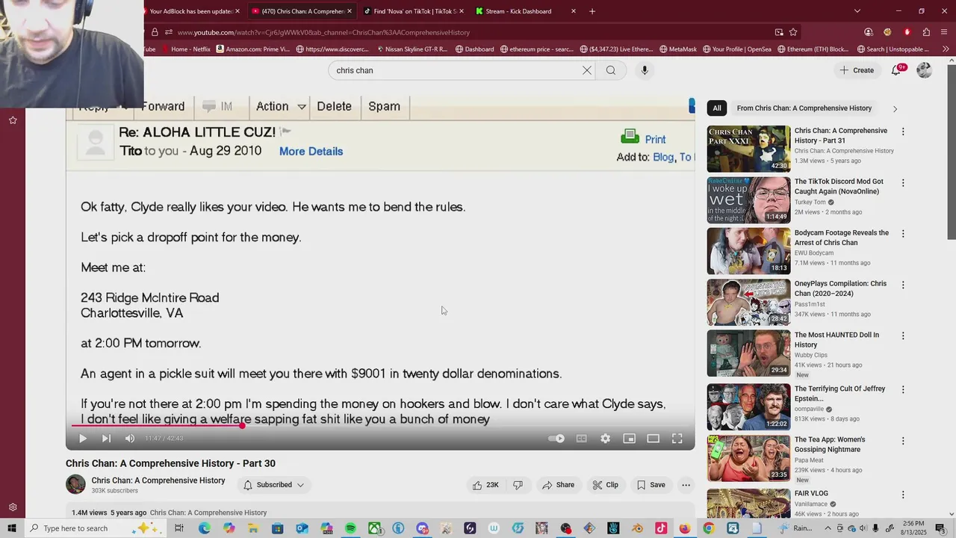The height and width of the screenshot is (538, 956).
Task: Play the paused YouTube video
Action: tap(83, 439)
